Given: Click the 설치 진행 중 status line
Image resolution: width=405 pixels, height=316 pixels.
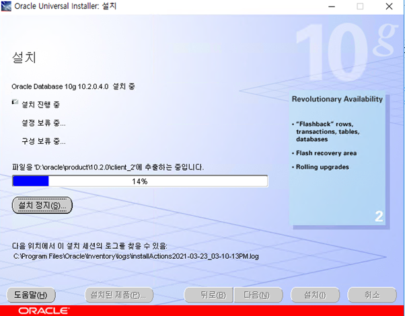Looking at the screenshot, I should tap(40, 105).
